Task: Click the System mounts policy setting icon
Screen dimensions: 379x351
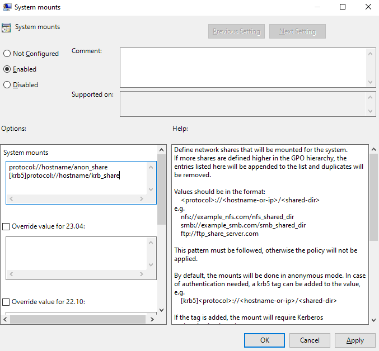Action: pyautogui.click(x=6, y=27)
